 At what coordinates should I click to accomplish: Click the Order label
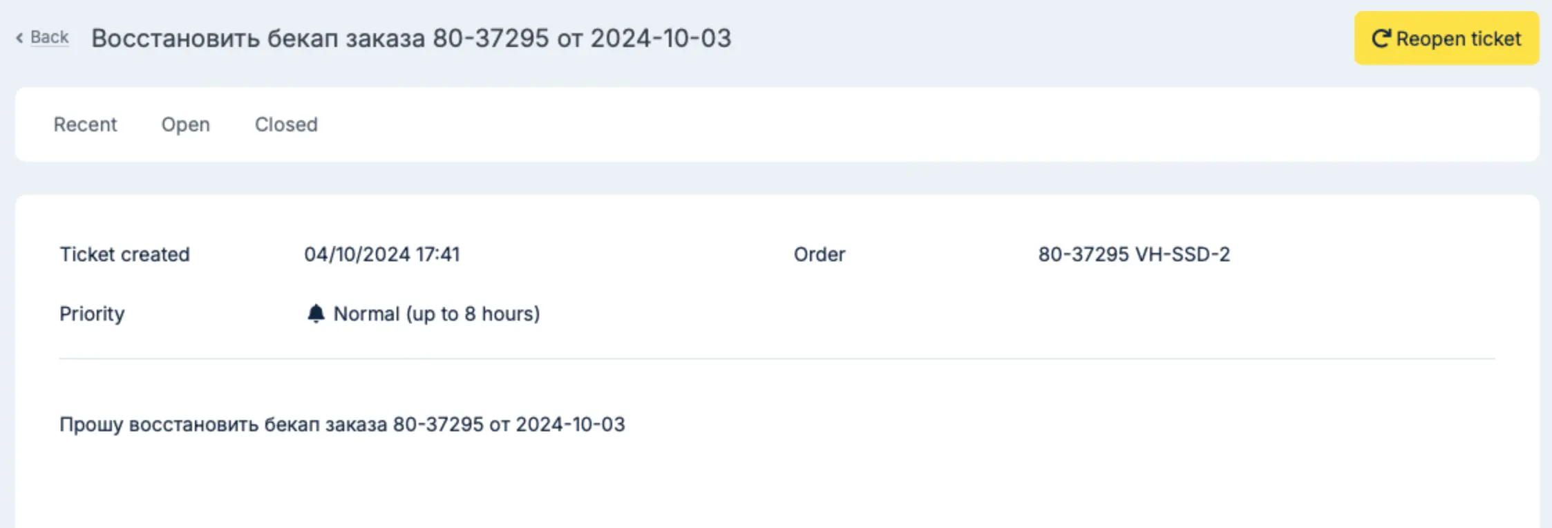click(x=819, y=254)
